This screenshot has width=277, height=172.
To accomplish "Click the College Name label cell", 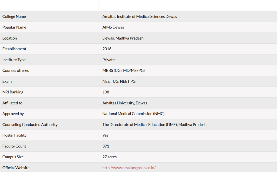I will (x=49, y=16).
